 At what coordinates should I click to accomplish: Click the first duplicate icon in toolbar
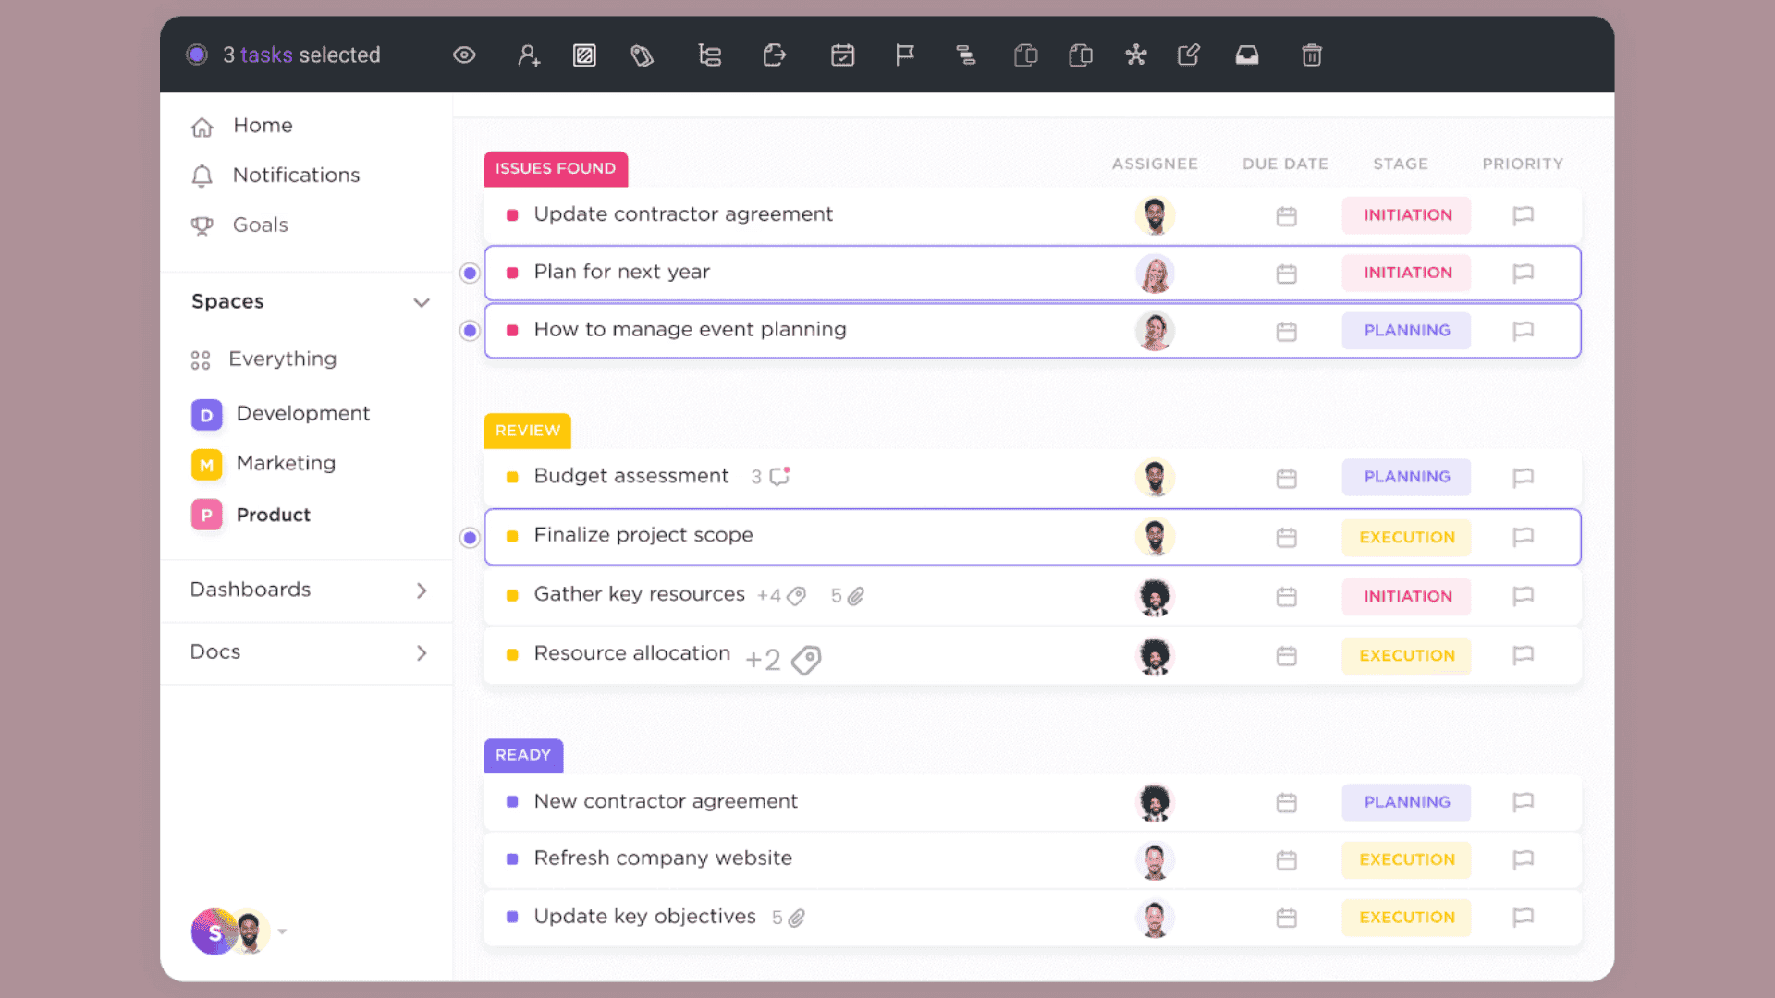(x=1025, y=55)
